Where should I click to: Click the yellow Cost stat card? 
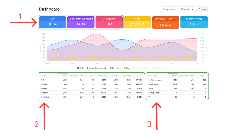(x=137, y=22)
